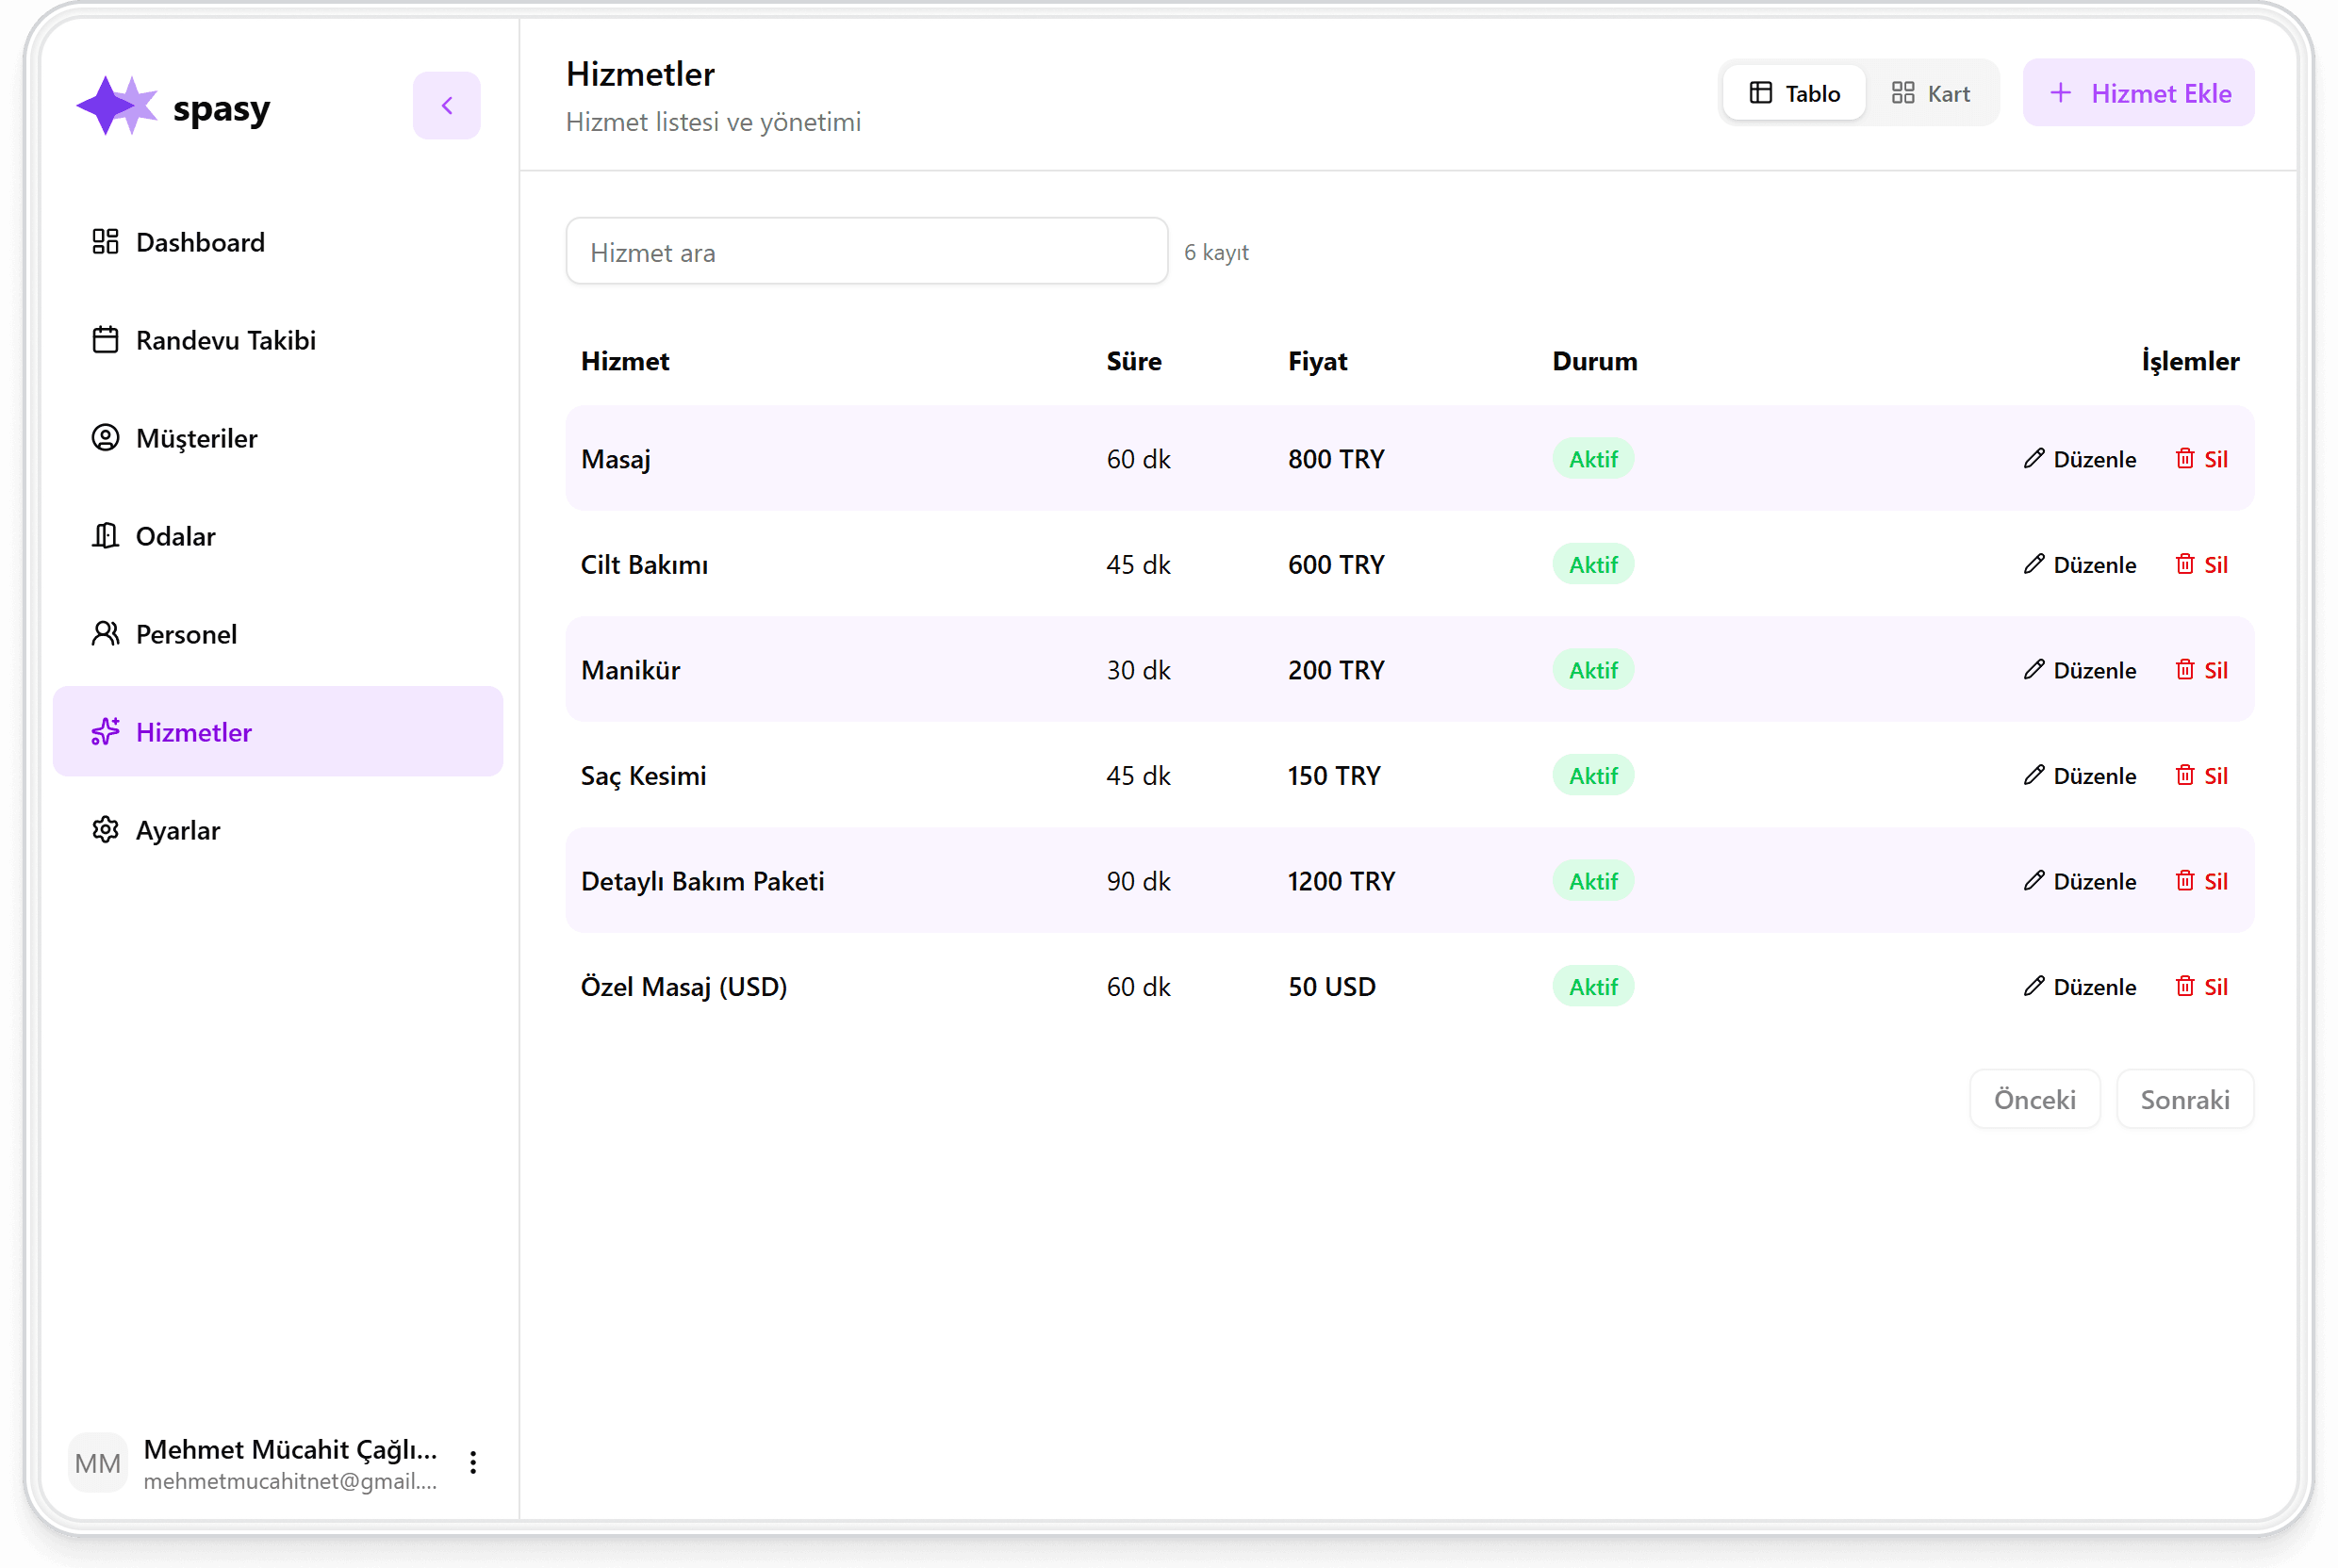Delete Cilt Bakımı with trash icon

(2185, 564)
